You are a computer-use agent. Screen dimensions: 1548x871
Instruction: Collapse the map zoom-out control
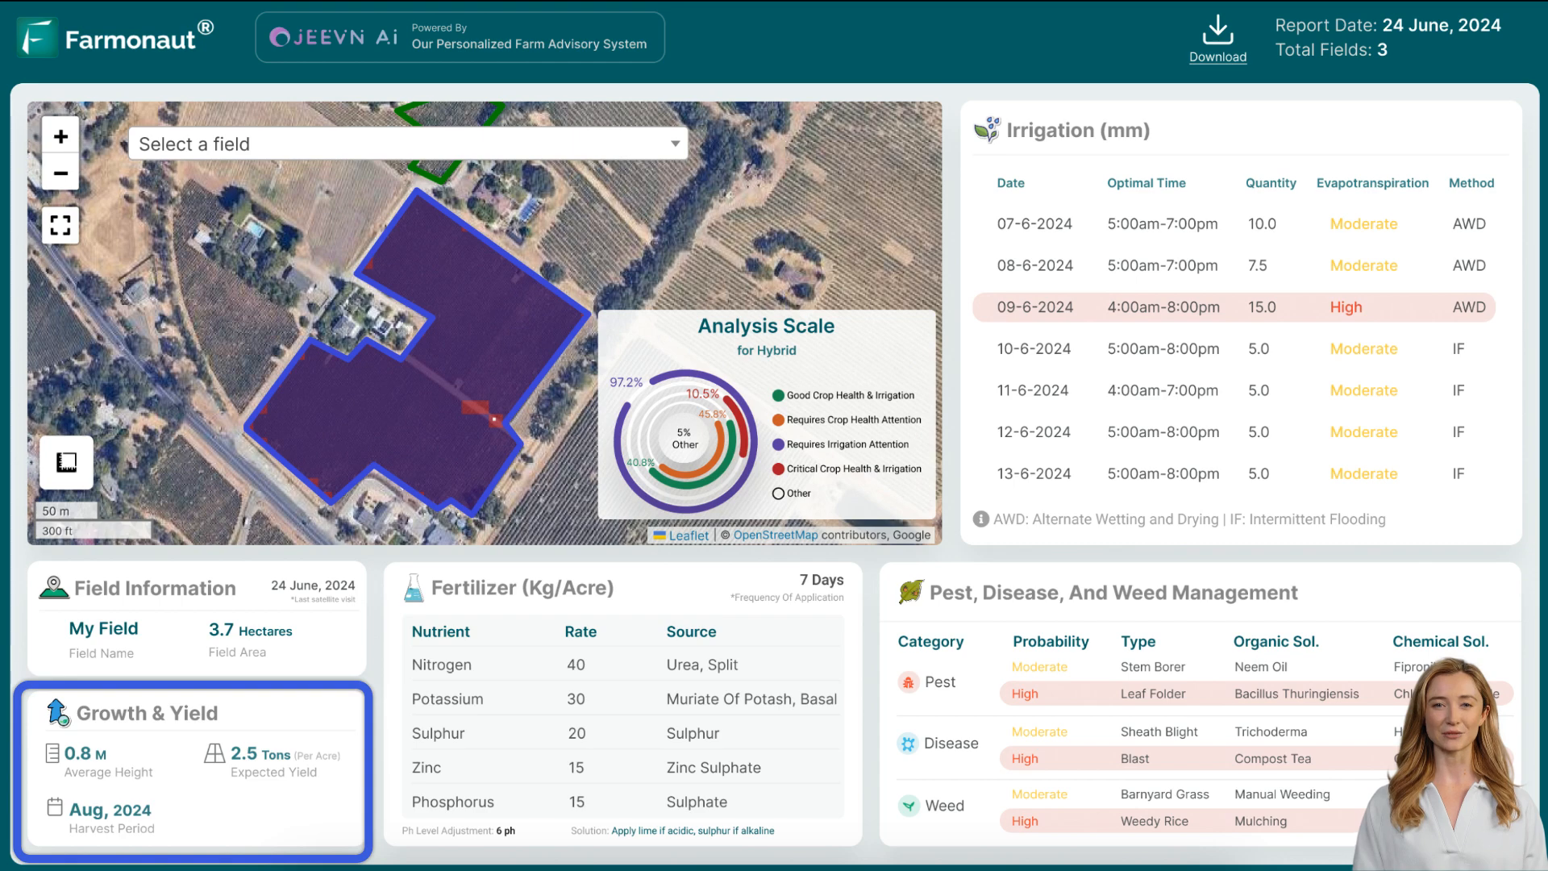(60, 173)
